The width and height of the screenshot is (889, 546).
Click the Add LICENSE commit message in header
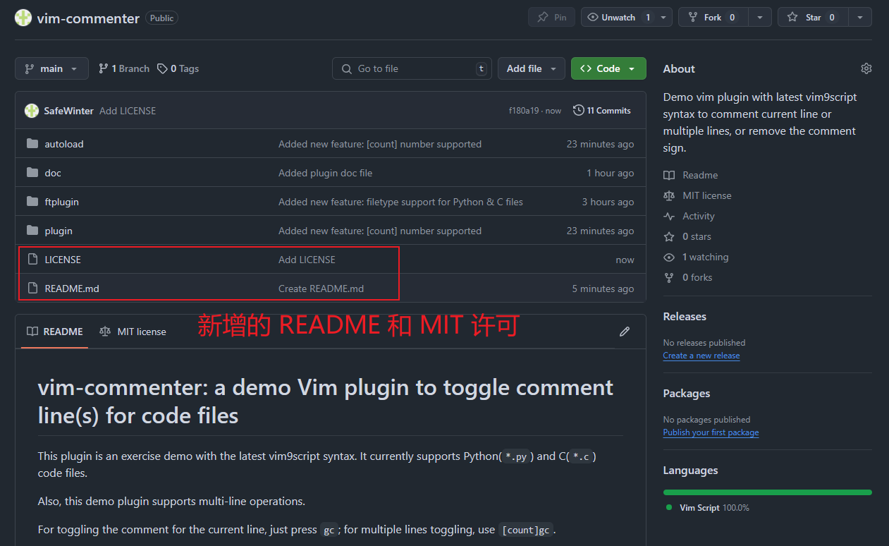pyautogui.click(x=128, y=111)
